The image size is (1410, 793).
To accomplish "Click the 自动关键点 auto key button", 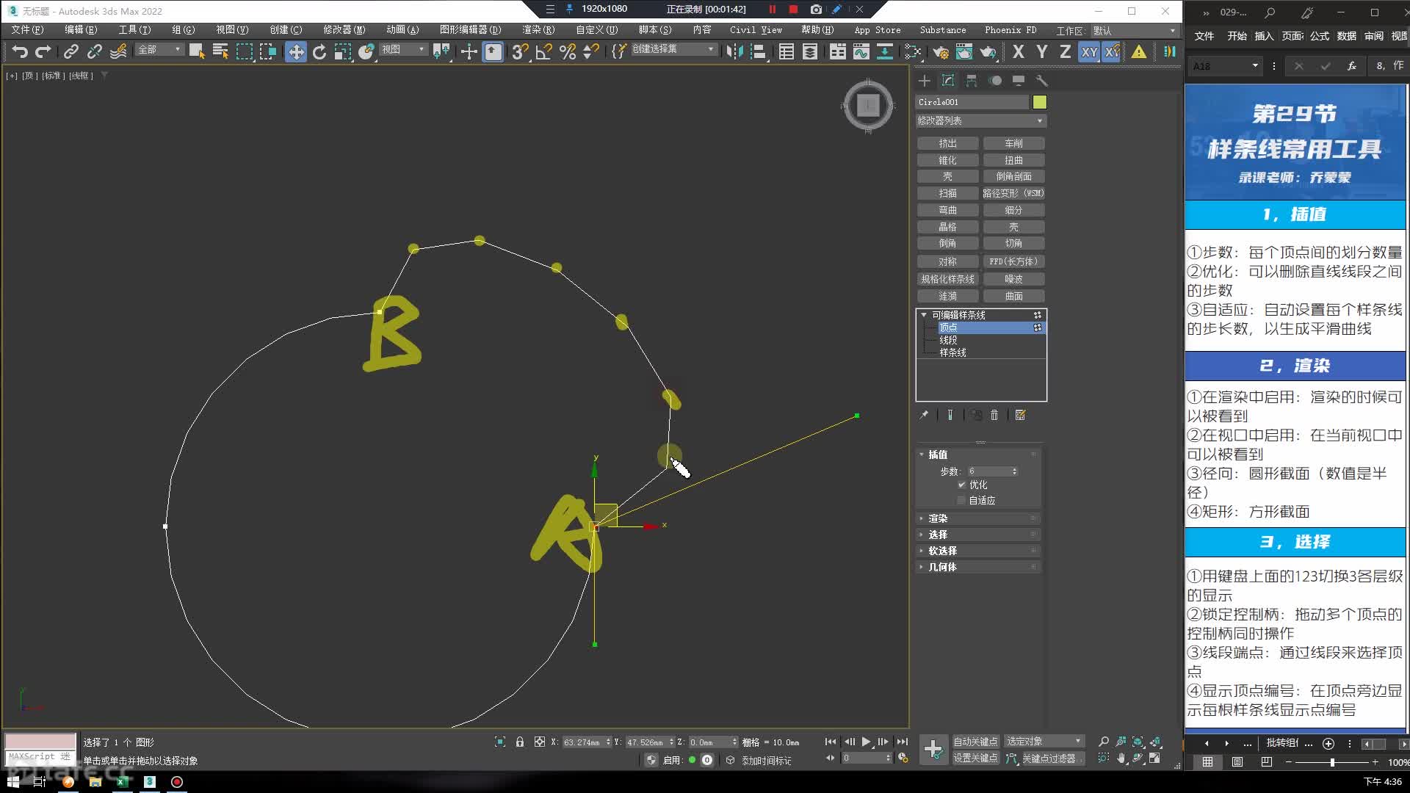I will coord(975,742).
